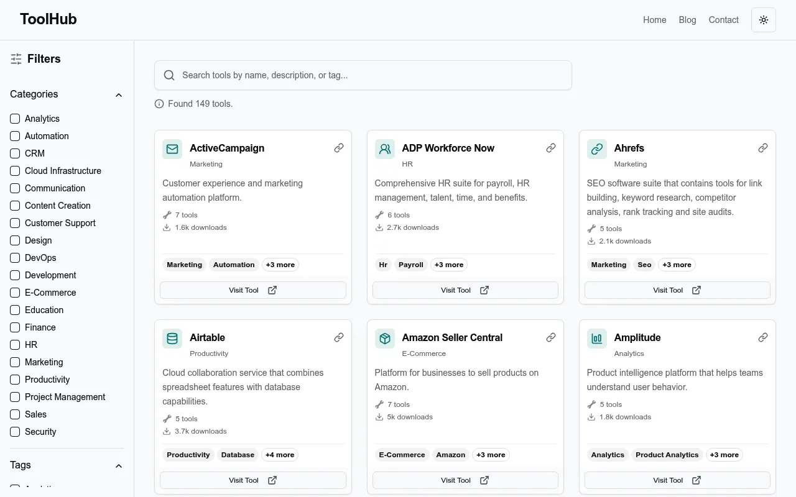This screenshot has height=497, width=796.
Task: Click the Amazon tag on Amazon Seller card
Action: click(451, 455)
